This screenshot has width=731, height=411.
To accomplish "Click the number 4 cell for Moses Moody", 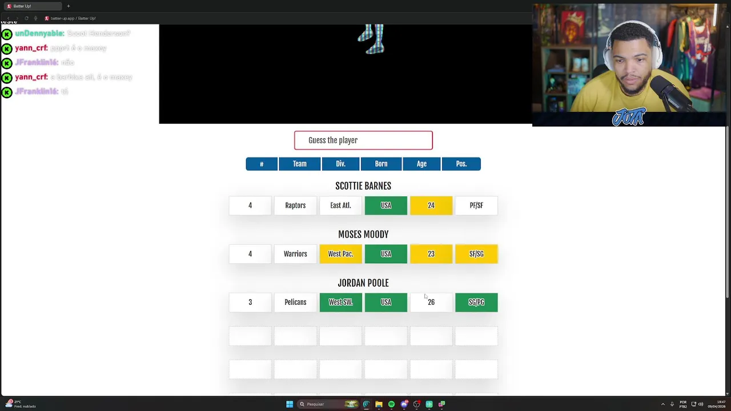I will pos(250,254).
